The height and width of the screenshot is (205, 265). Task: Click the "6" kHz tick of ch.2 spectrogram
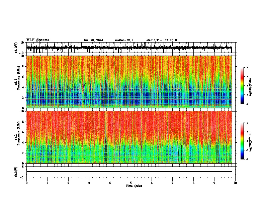click(x=23, y=132)
